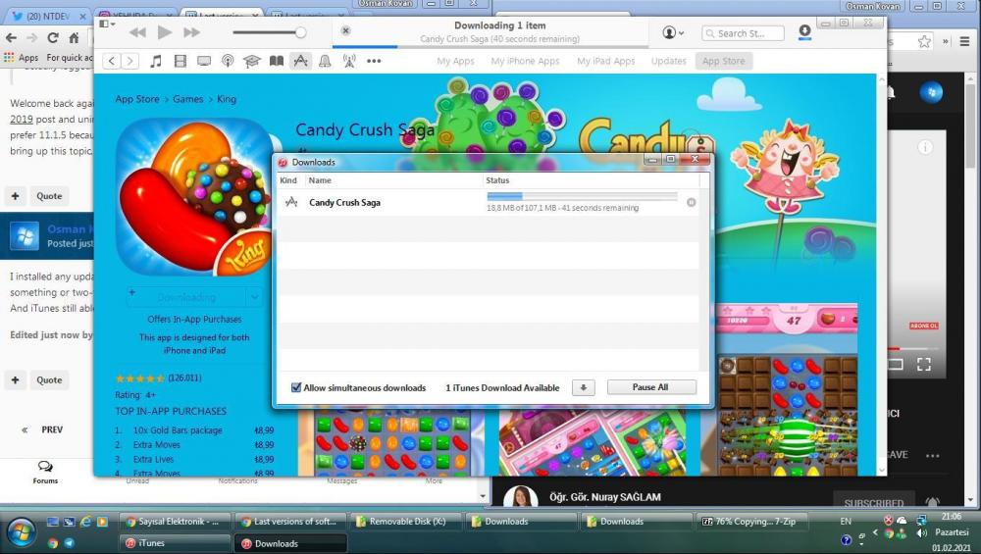Screen dimensions: 981x554
Task: Open the account user dropdown
Action: pos(673,32)
